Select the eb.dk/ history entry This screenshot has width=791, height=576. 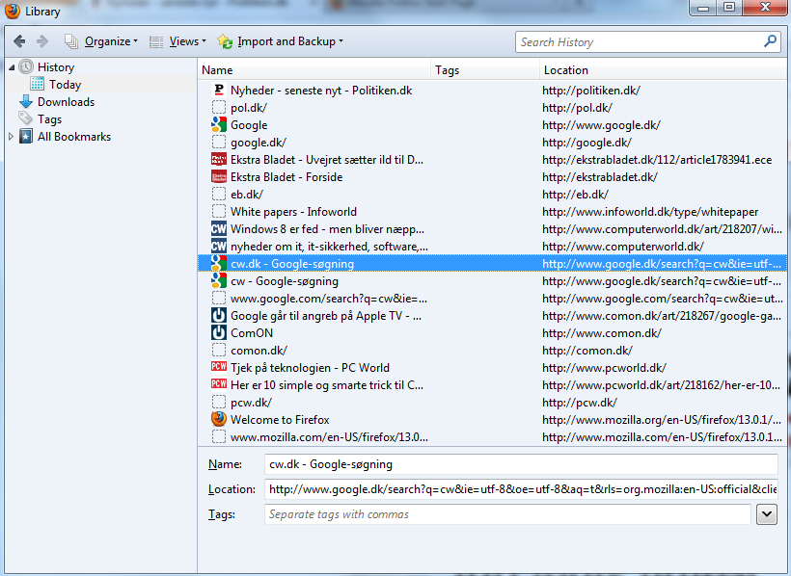pos(247,194)
